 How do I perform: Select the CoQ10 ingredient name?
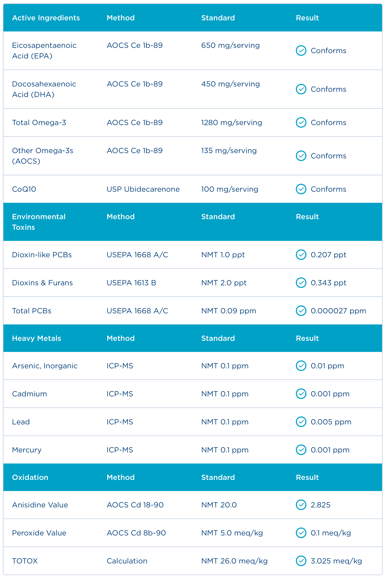24,189
